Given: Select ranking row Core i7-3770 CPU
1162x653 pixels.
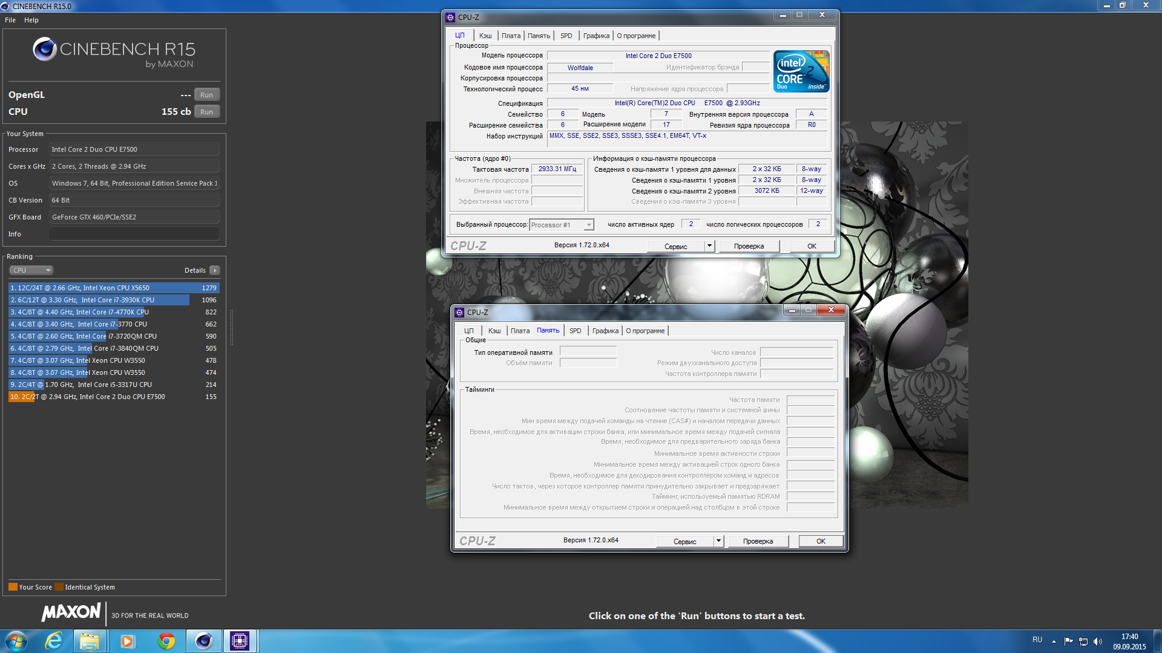Looking at the screenshot, I should point(114,324).
